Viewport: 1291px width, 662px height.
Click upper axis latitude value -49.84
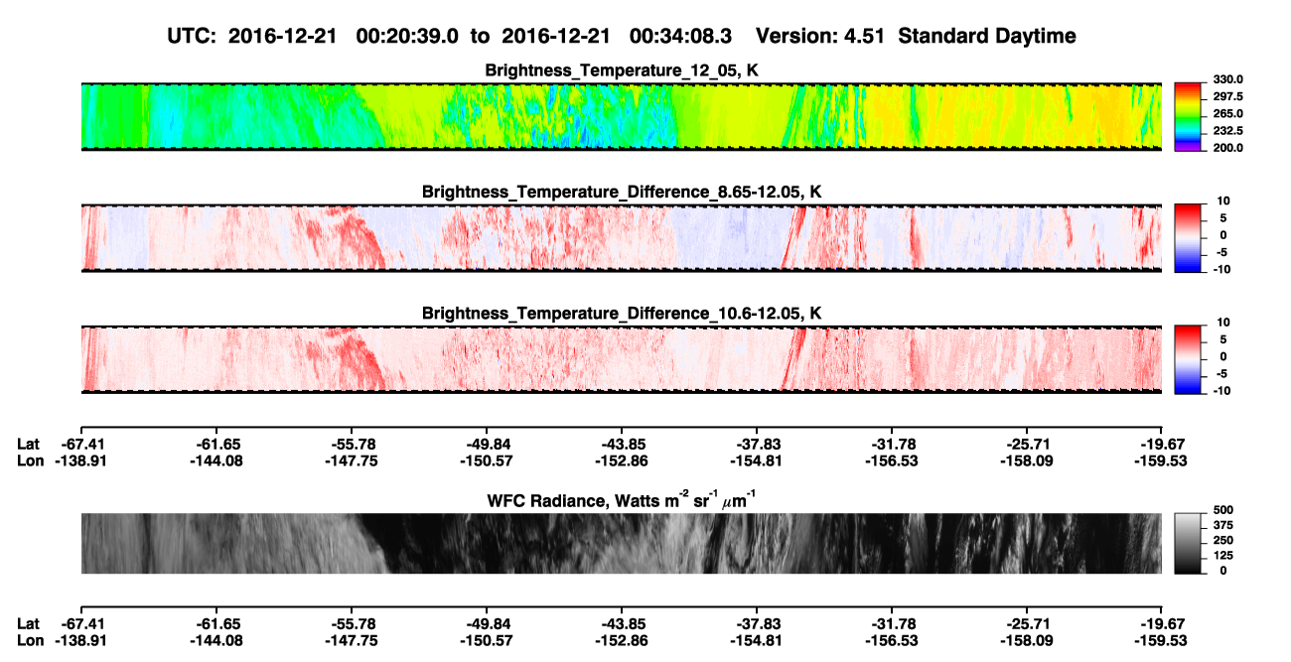(487, 443)
